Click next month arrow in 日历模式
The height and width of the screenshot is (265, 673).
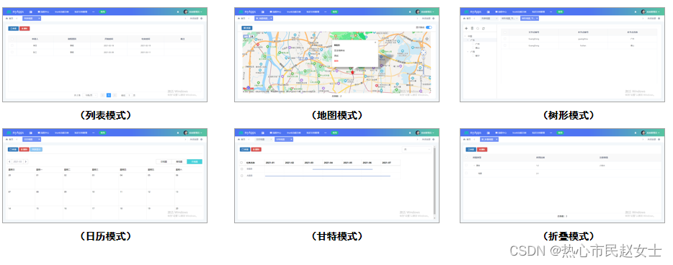[26, 161]
